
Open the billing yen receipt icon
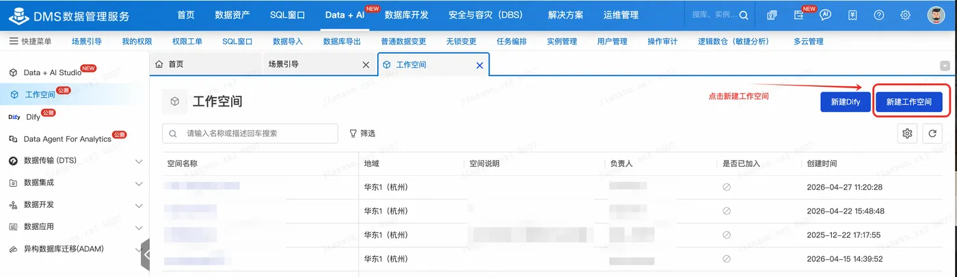point(852,14)
